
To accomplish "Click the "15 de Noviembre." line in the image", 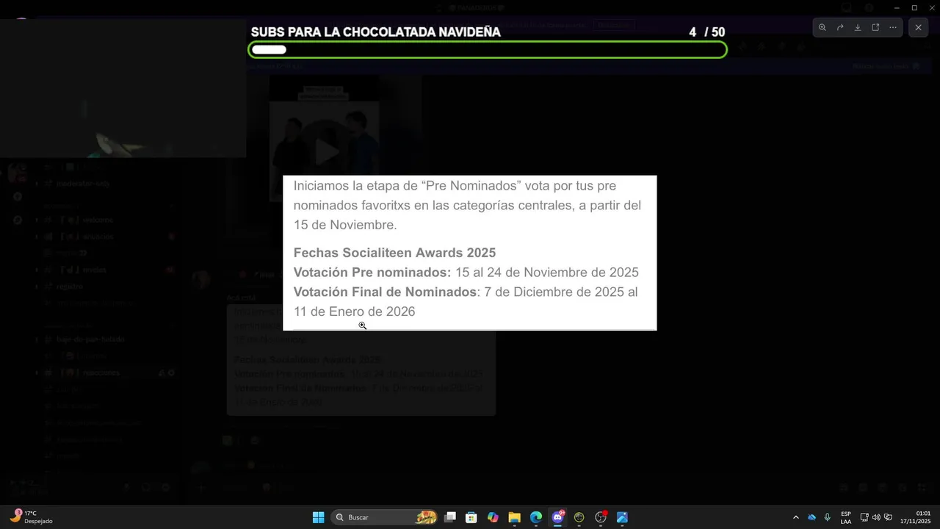I will coord(345,225).
